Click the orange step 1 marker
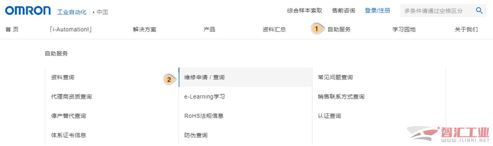The image size is (493, 146). [x=316, y=29]
